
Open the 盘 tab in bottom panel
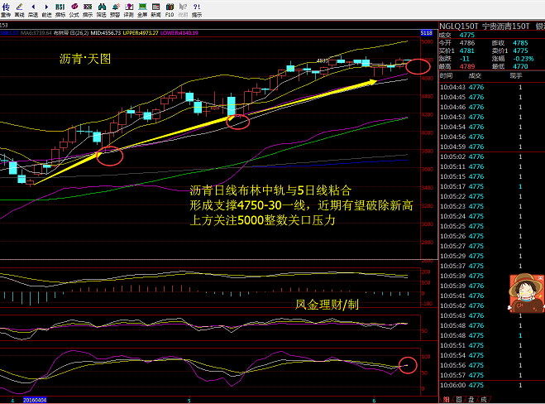pos(471,398)
